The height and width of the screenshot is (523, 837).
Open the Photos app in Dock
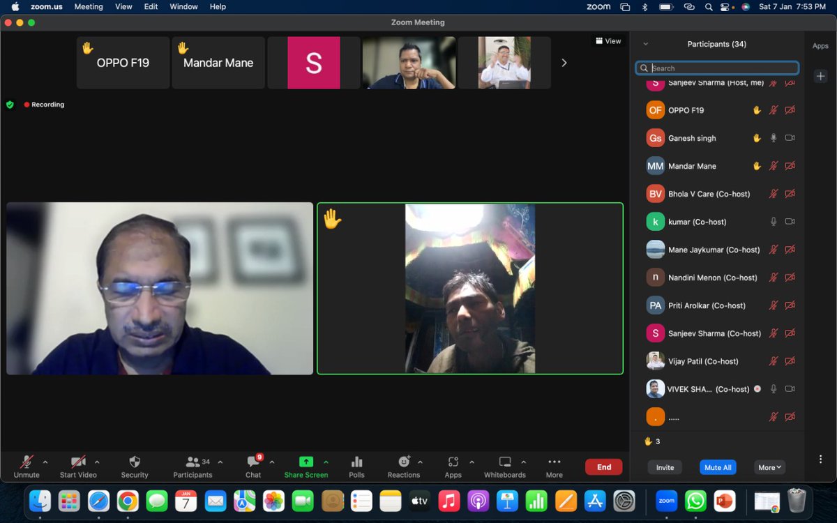273,501
